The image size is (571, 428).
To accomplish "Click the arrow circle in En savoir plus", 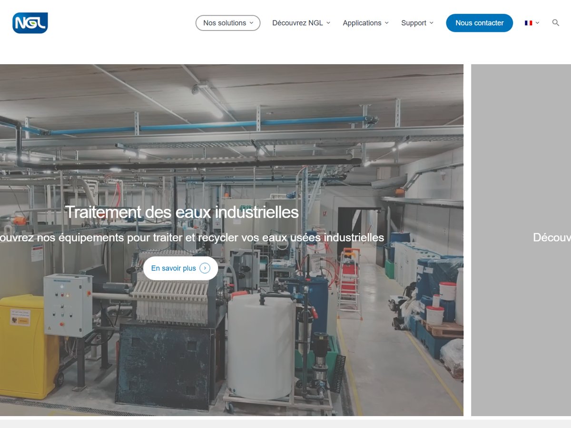I will coord(205,268).
